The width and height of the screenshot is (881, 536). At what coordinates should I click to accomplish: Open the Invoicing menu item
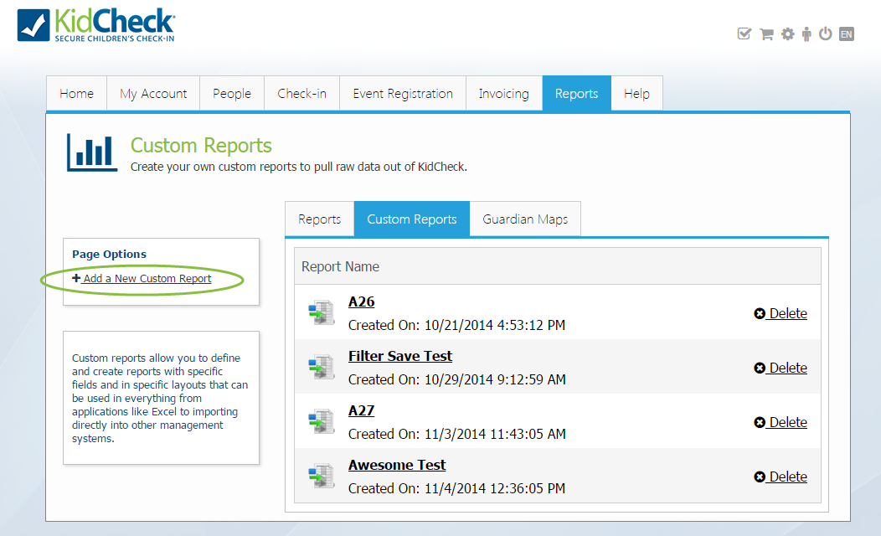coord(503,93)
